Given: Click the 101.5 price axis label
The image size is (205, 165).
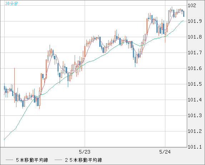Looking at the screenshot, I should point(195,84).
